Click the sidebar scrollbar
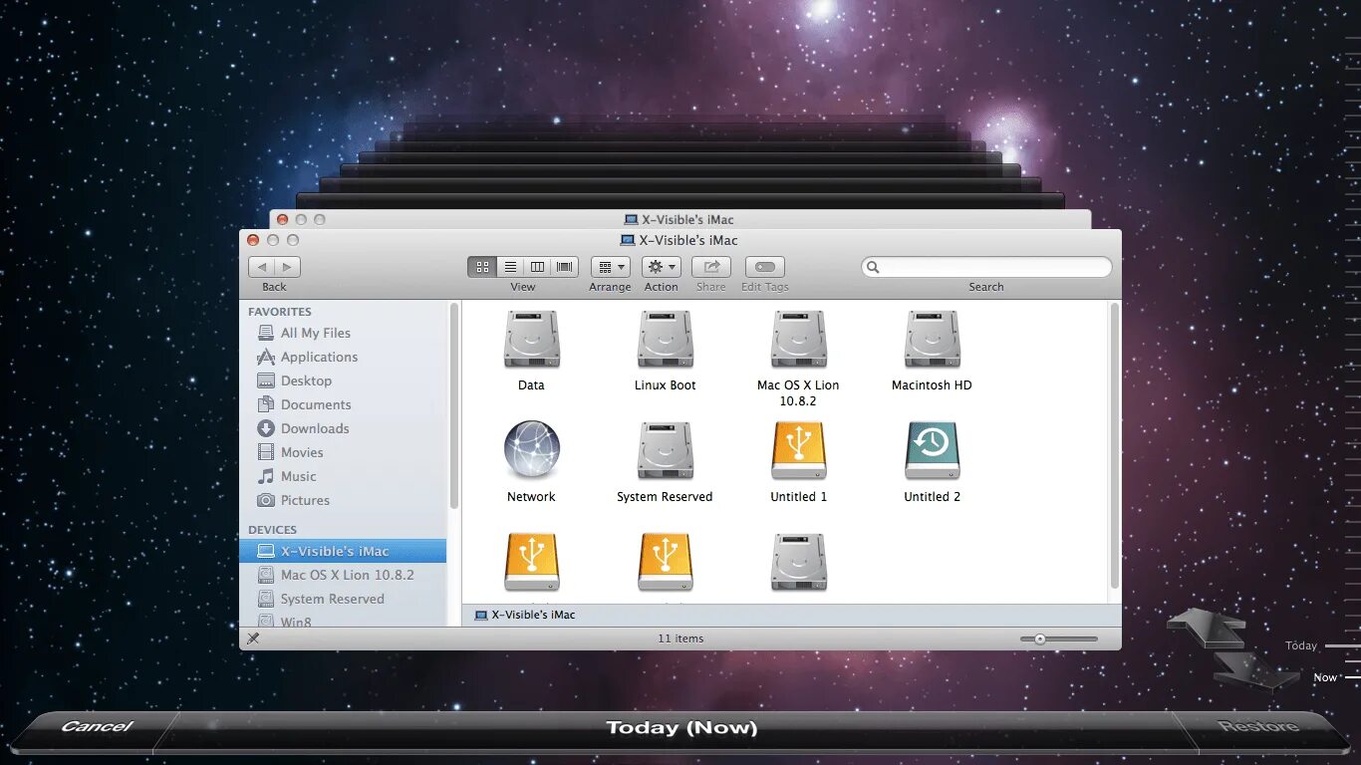This screenshot has width=1361, height=765. [454, 406]
